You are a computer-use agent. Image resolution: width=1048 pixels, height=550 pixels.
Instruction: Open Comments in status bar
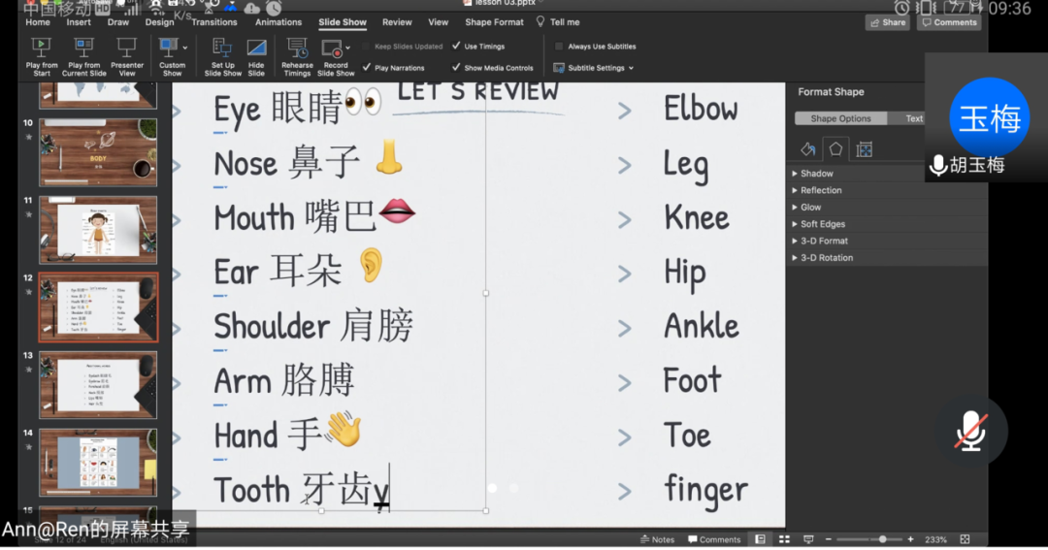(714, 539)
